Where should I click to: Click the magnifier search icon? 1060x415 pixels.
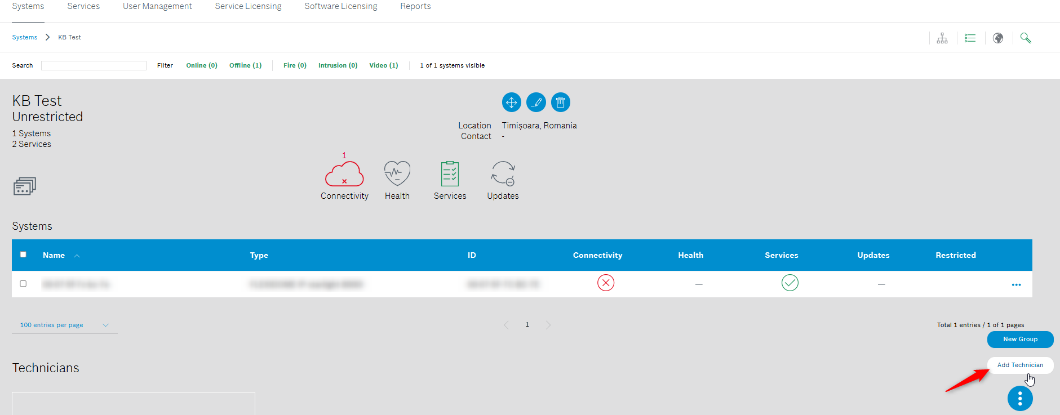tap(1026, 38)
